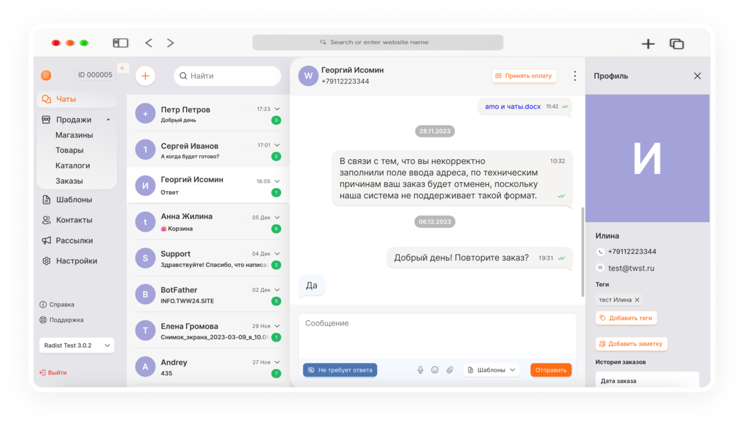Go back with browser back arrow

point(149,43)
